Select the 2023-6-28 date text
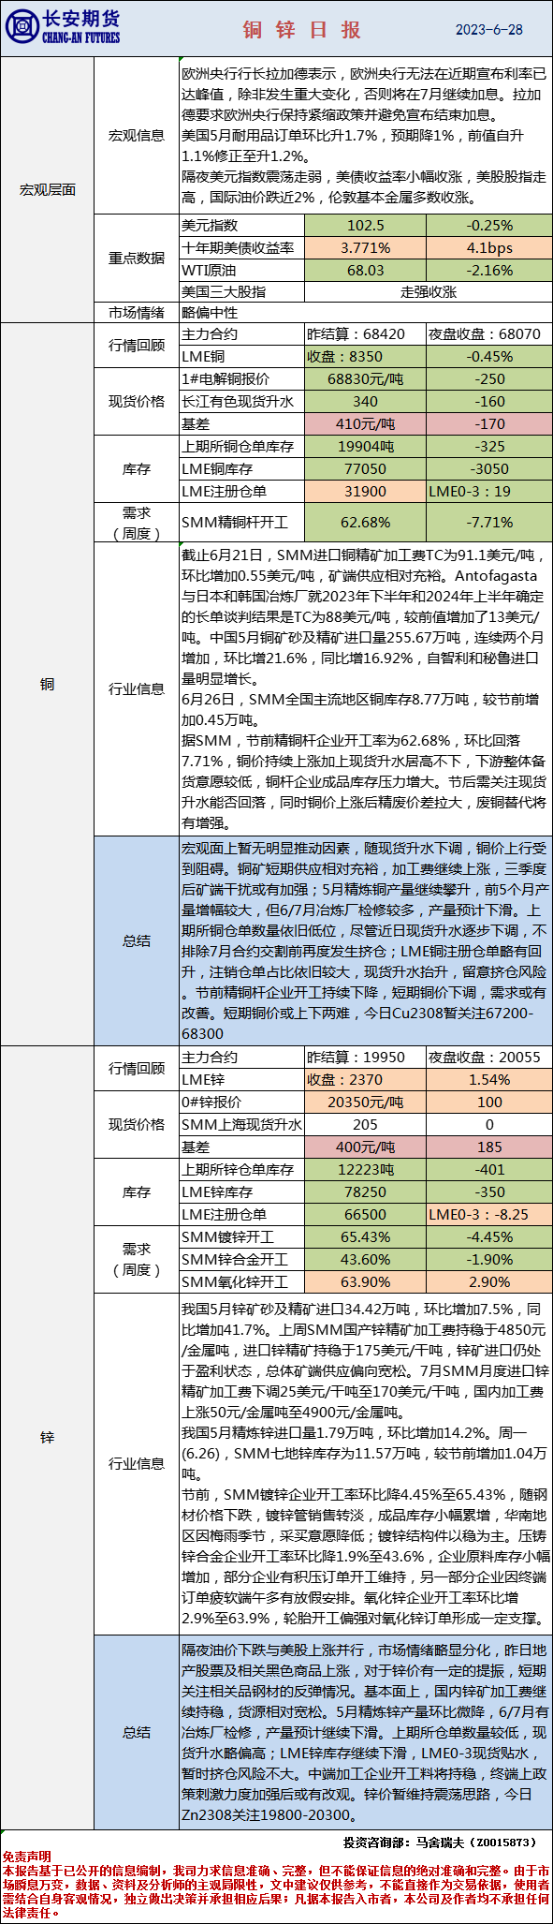 (x=489, y=29)
